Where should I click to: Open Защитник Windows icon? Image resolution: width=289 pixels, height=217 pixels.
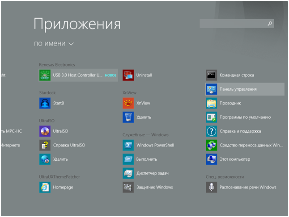pos(128,187)
